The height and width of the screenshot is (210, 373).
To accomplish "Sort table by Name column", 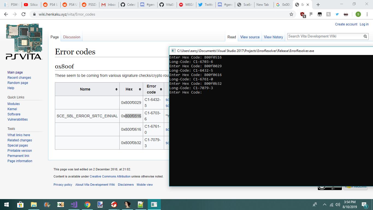I will point(116,89).
